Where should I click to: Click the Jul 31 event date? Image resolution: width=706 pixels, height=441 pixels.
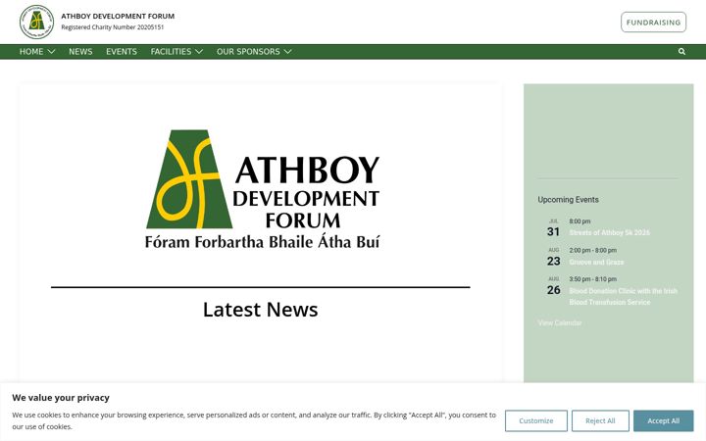tap(553, 228)
